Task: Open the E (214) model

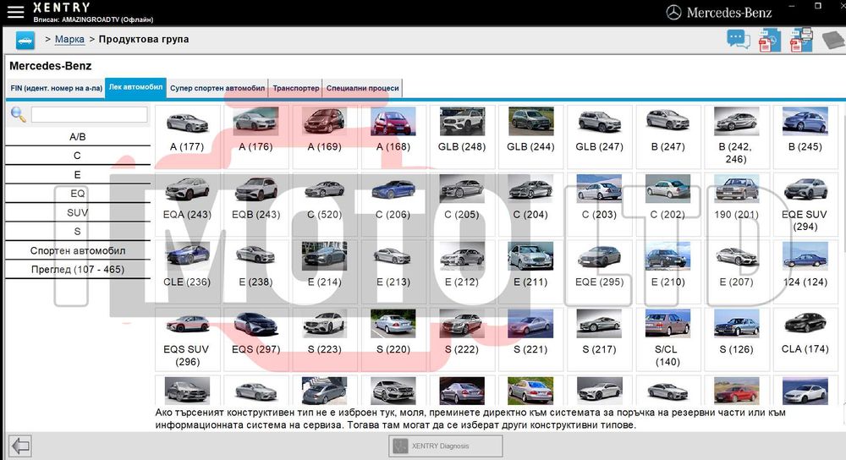Action: (x=324, y=271)
